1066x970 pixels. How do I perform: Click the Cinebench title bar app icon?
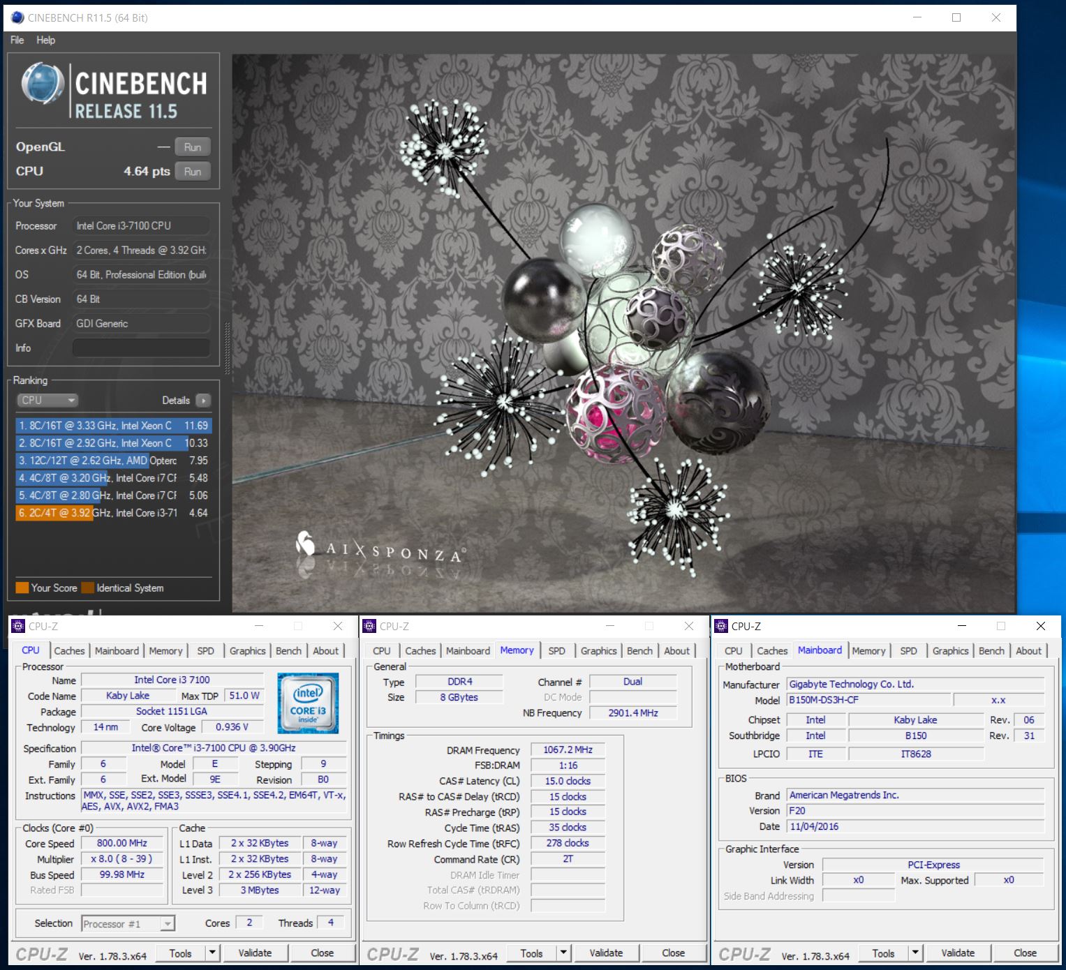(17, 17)
